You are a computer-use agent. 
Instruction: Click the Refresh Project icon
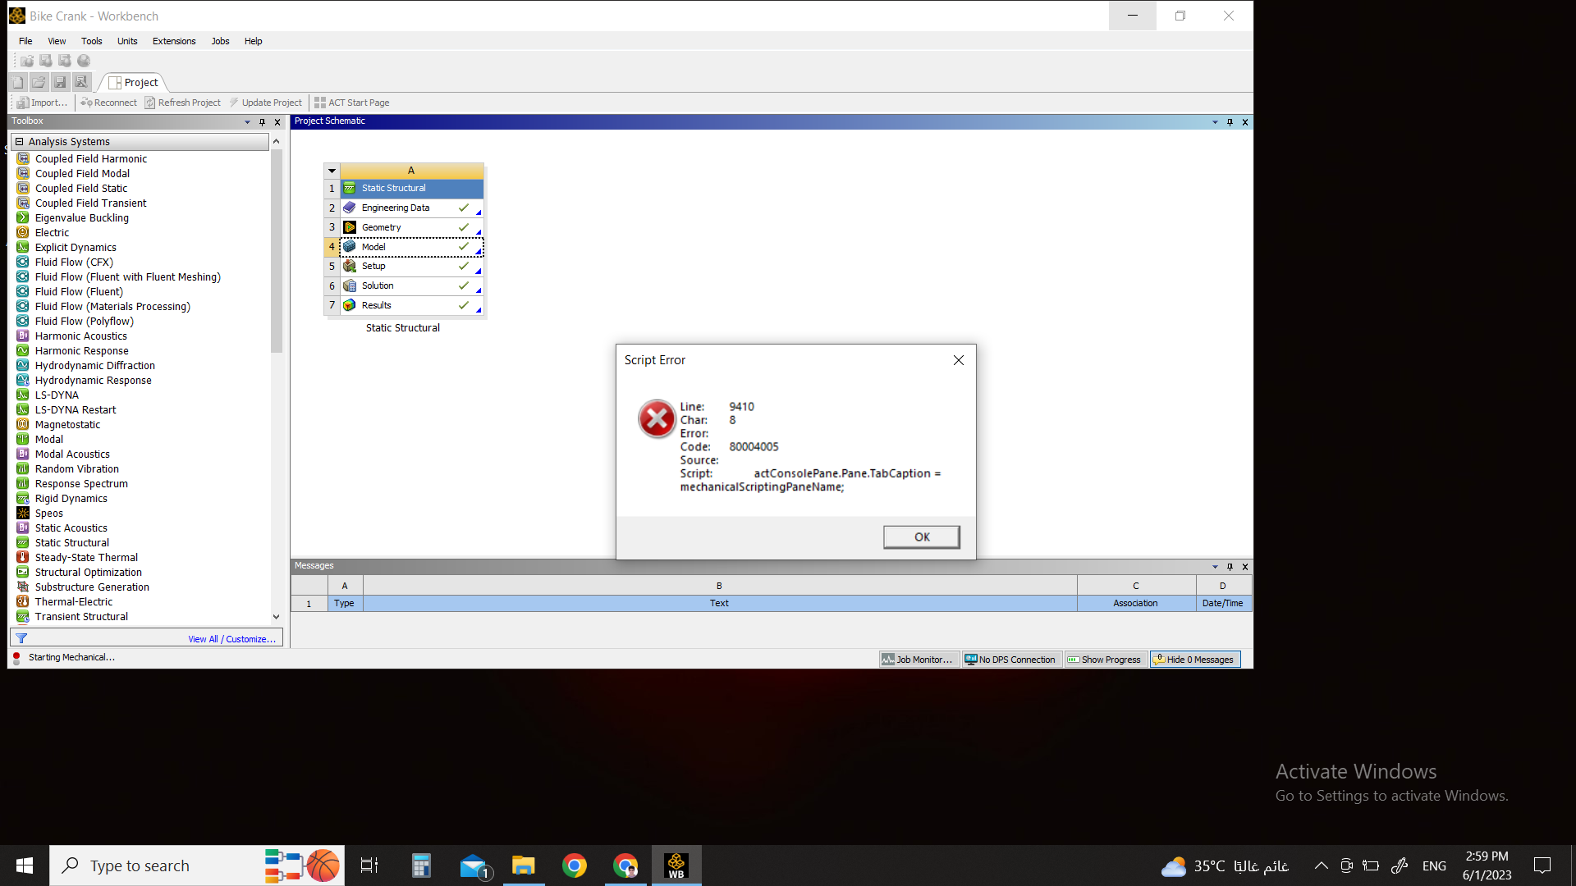coord(150,103)
